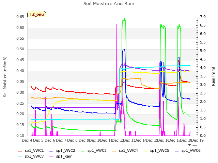Click the Soil Moisture And Rain title
This screenshot has height=163, width=218.
pyautogui.click(x=109, y=4)
